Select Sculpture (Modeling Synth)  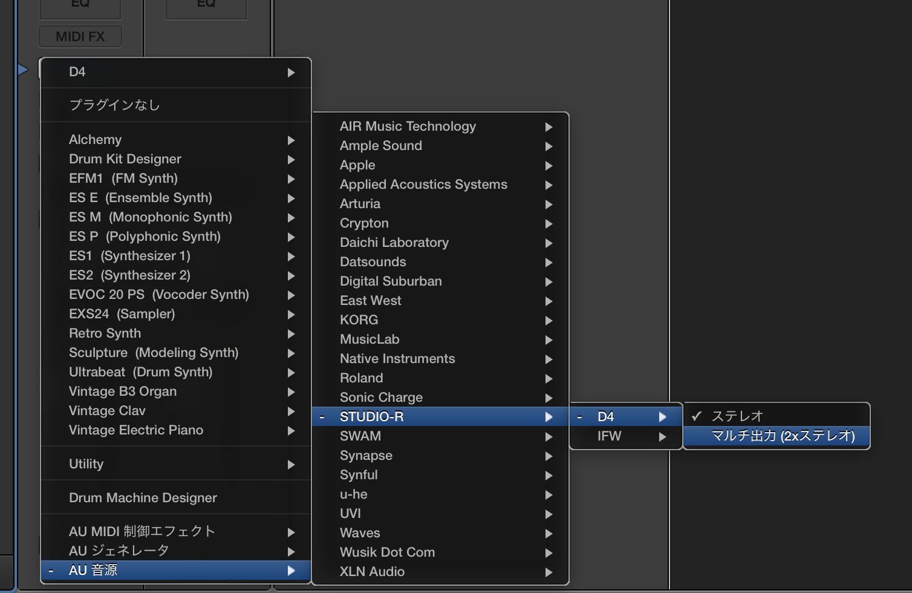[176, 353]
